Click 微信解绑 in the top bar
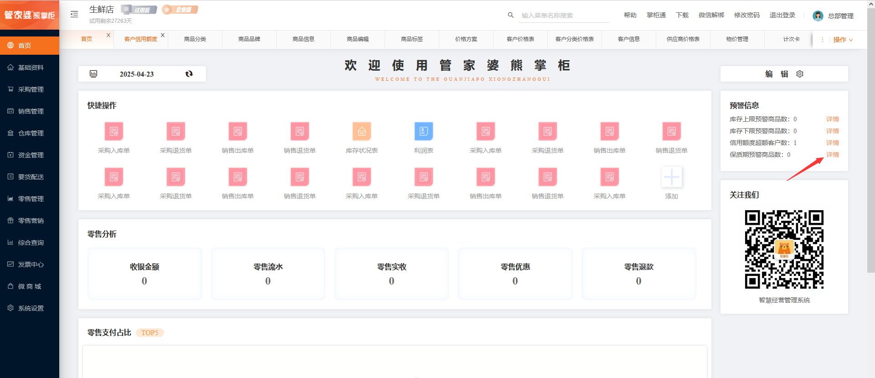Image resolution: width=875 pixels, height=378 pixels. coord(711,15)
